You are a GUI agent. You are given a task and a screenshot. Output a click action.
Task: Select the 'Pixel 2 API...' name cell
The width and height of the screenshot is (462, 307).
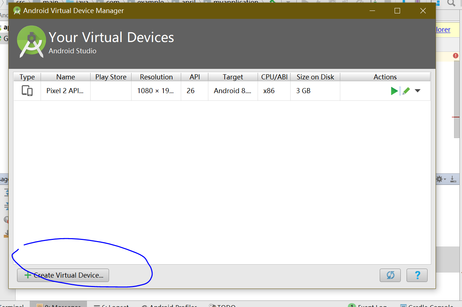click(65, 91)
